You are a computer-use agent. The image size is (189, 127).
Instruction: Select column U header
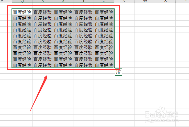(104, 1)
